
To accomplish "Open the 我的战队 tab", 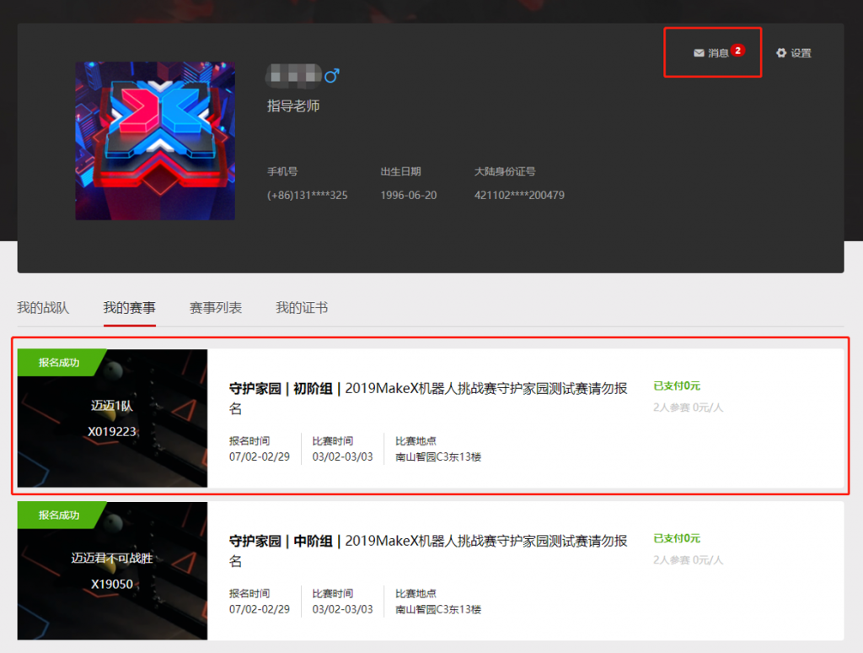I will tap(43, 308).
